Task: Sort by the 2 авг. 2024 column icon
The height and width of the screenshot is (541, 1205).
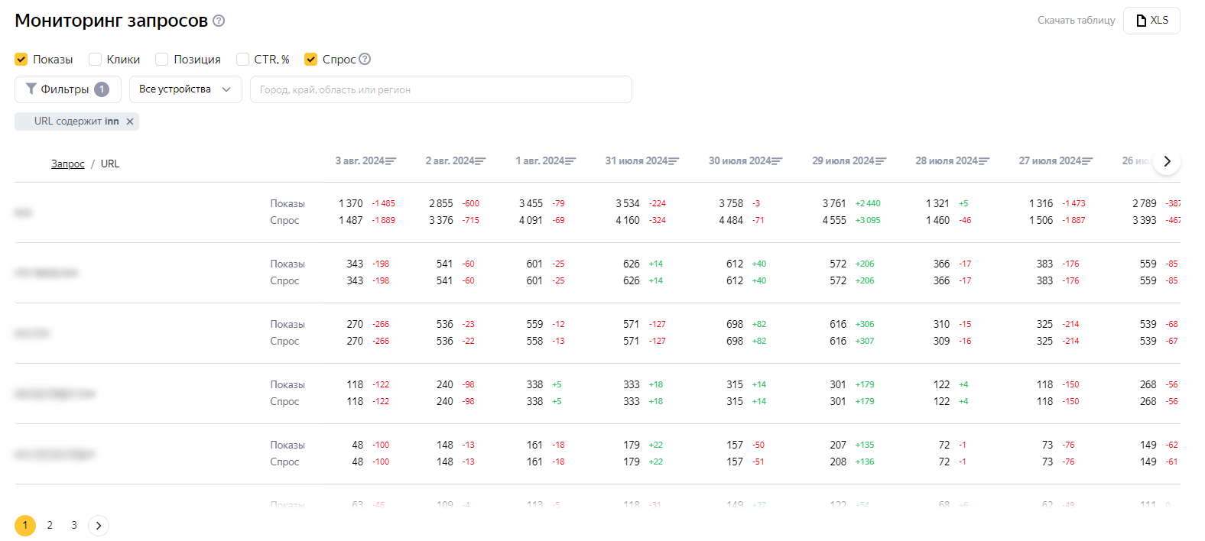Action: 480,161
